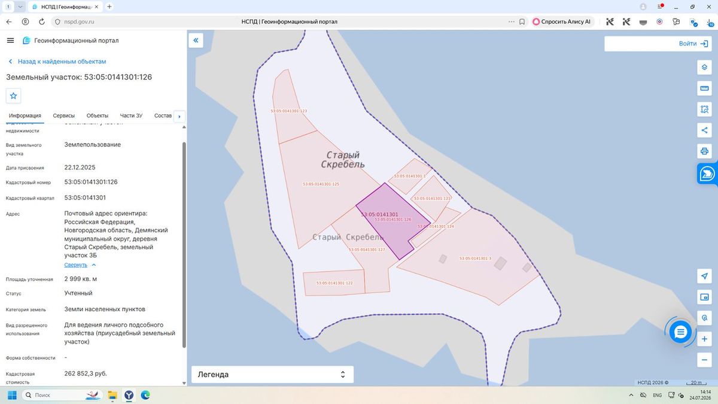This screenshot has width=718, height=404.
Task: Collapse the side panel with double-chevron button
Action: coord(196,41)
